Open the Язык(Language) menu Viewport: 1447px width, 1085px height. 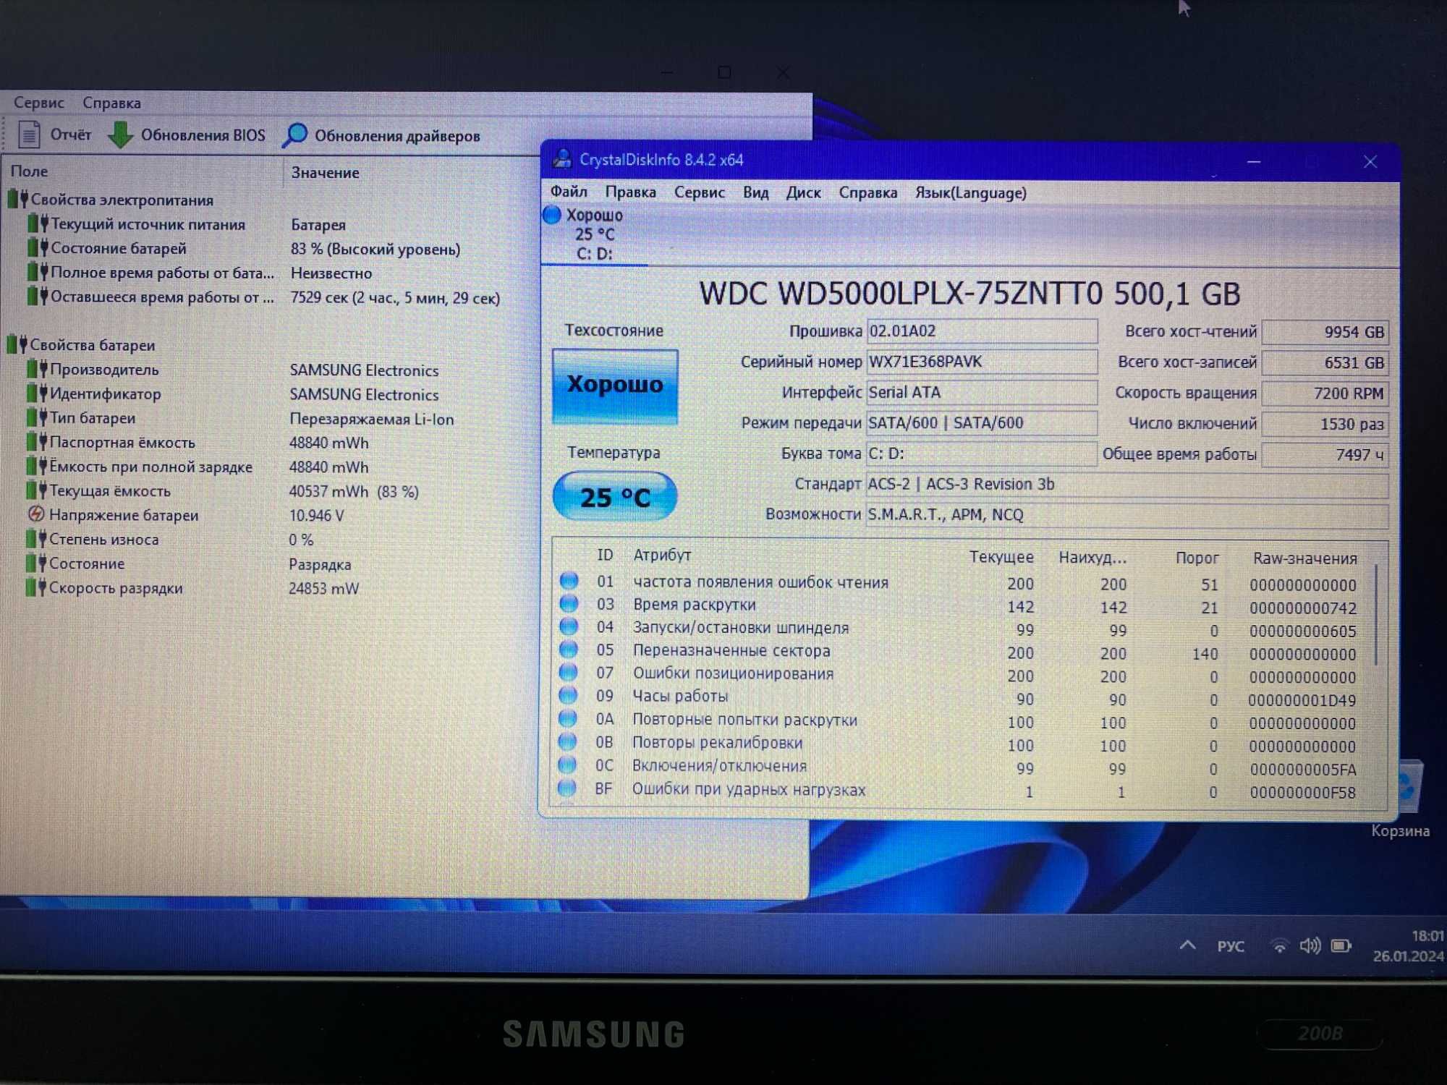(970, 192)
